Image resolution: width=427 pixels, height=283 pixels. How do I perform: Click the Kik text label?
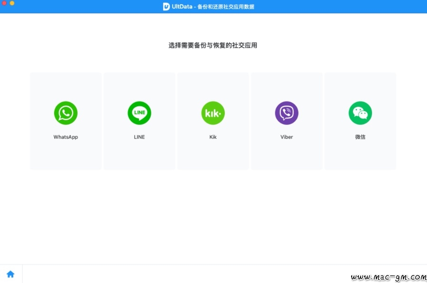[213, 137]
